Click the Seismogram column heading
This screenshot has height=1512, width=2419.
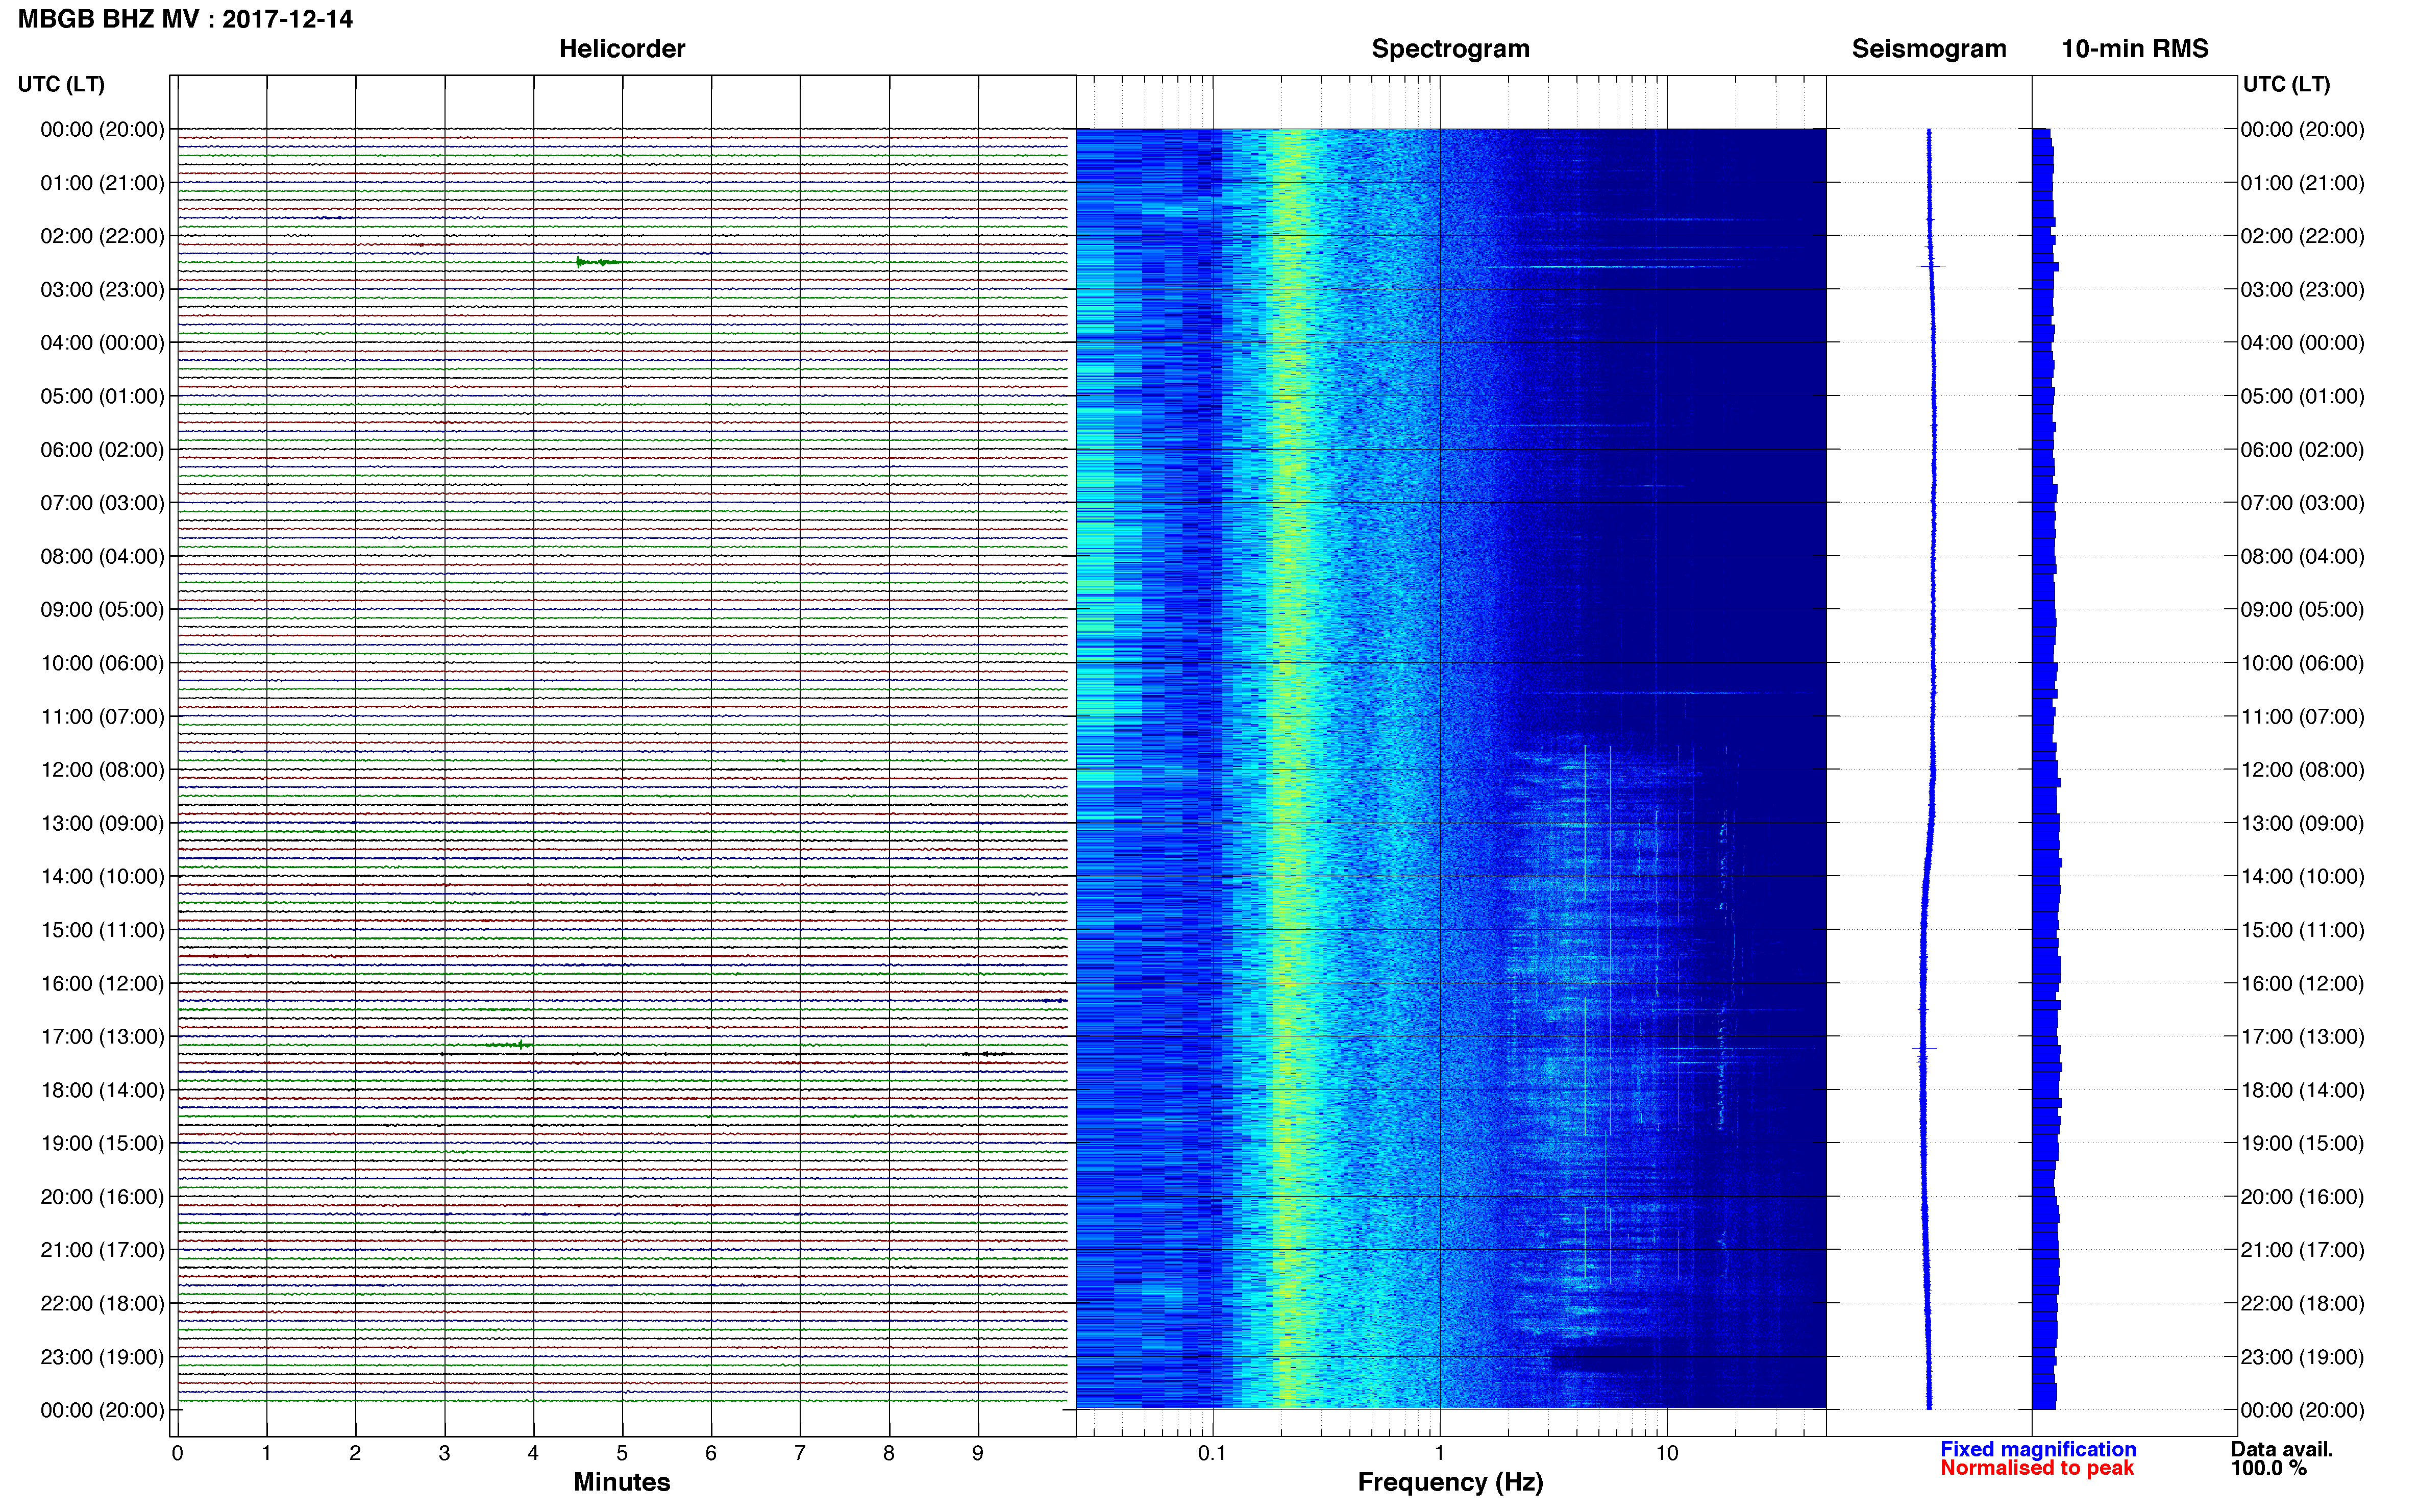coord(1929,49)
